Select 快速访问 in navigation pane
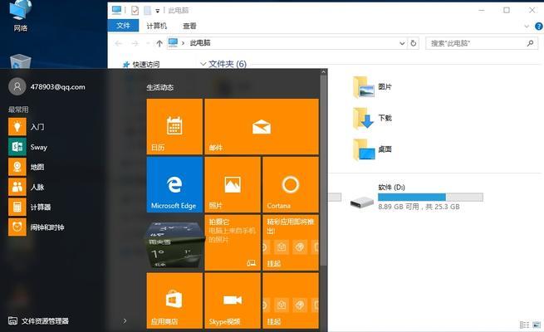Image resolution: width=544 pixels, height=332 pixels. (141, 65)
